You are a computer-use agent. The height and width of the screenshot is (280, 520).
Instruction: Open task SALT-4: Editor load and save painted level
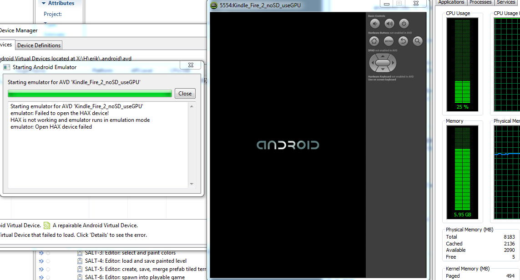[136, 261]
